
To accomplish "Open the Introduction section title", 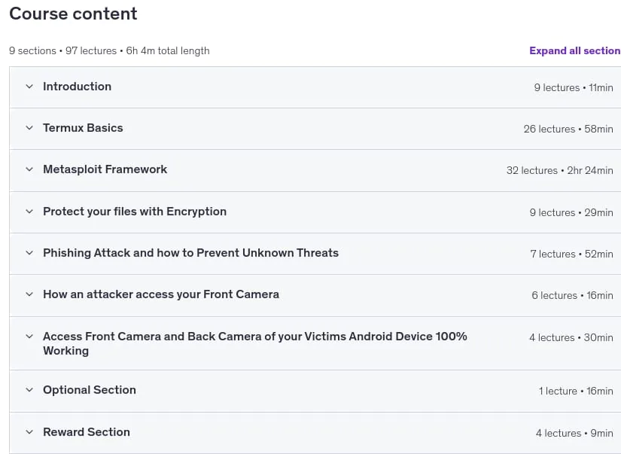I will pyautogui.click(x=78, y=87).
